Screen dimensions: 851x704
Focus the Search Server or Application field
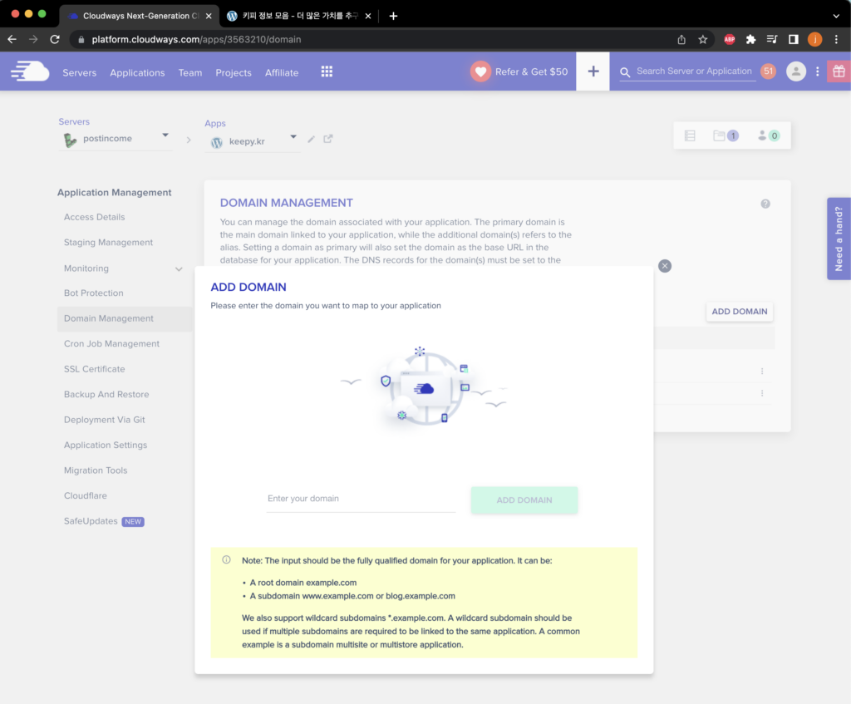[x=695, y=71]
